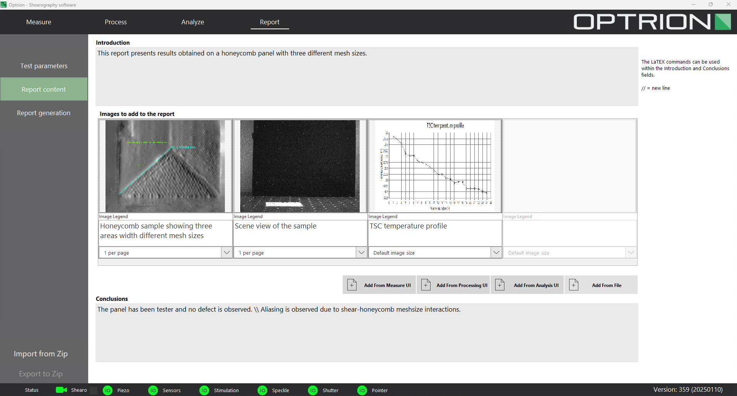Screen dimensions: 737x396
Task: Click the Pointer IO status indicator
Action: click(x=362, y=390)
